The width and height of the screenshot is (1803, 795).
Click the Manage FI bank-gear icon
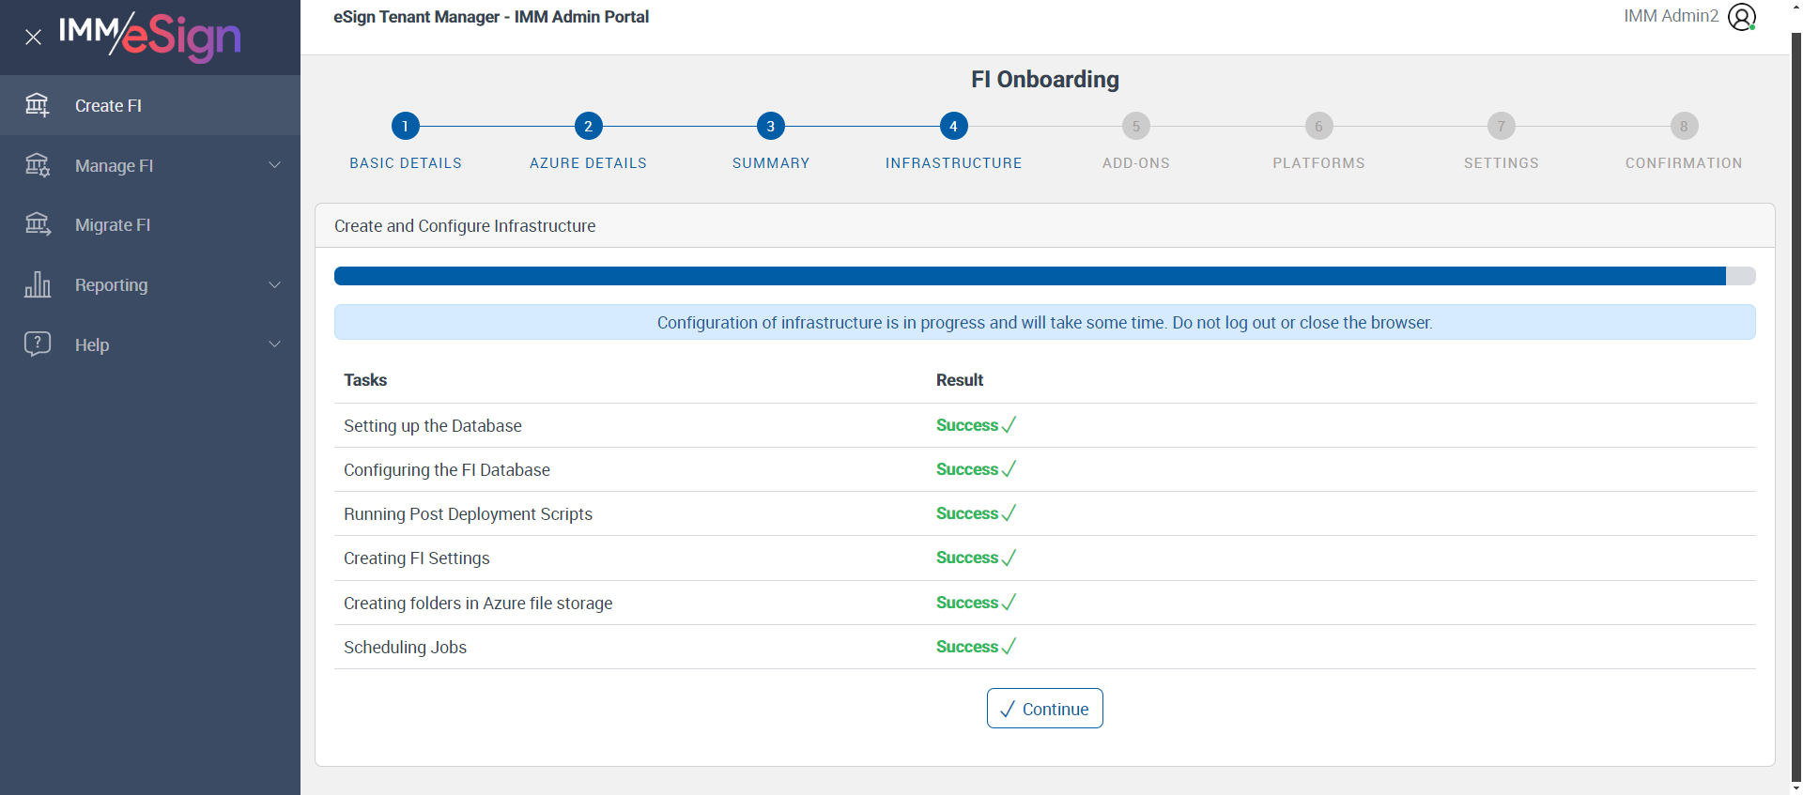[x=38, y=165]
